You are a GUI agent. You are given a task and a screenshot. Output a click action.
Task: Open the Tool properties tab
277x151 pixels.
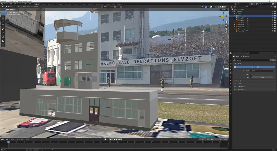point(231,57)
